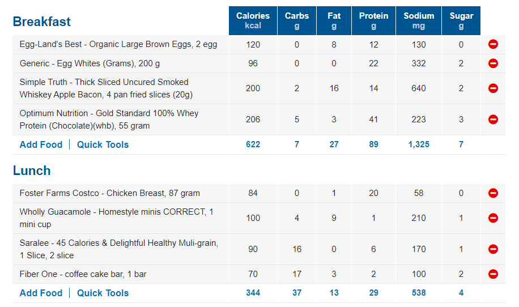Screen dimensions: 519x307
Task: Delete the Fiber One coffee cake bar
Action: [493, 274]
